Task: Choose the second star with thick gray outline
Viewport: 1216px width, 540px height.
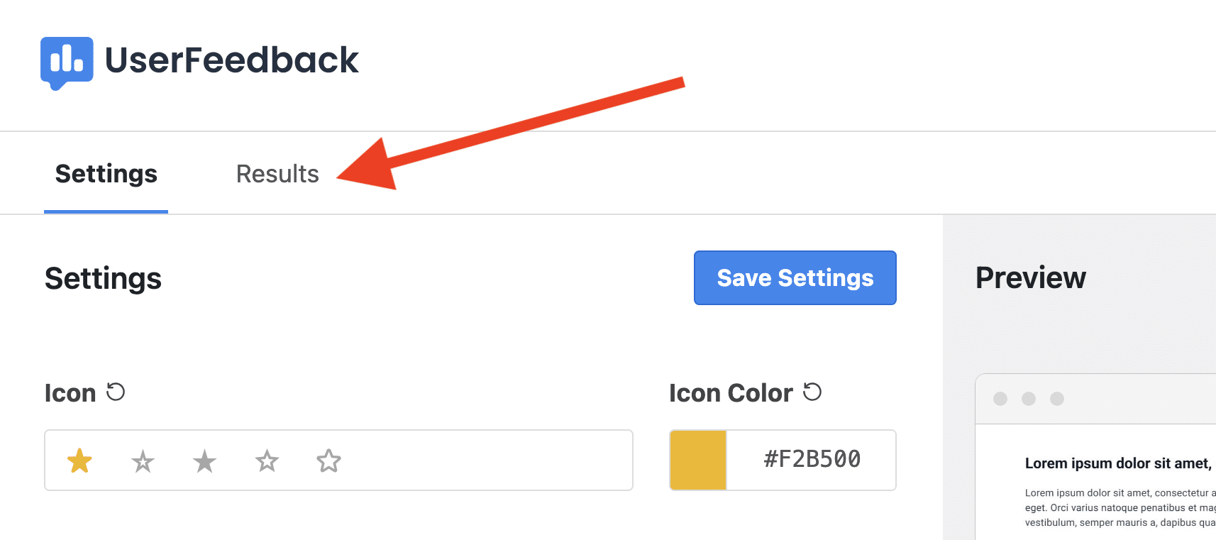Action: 143,461
